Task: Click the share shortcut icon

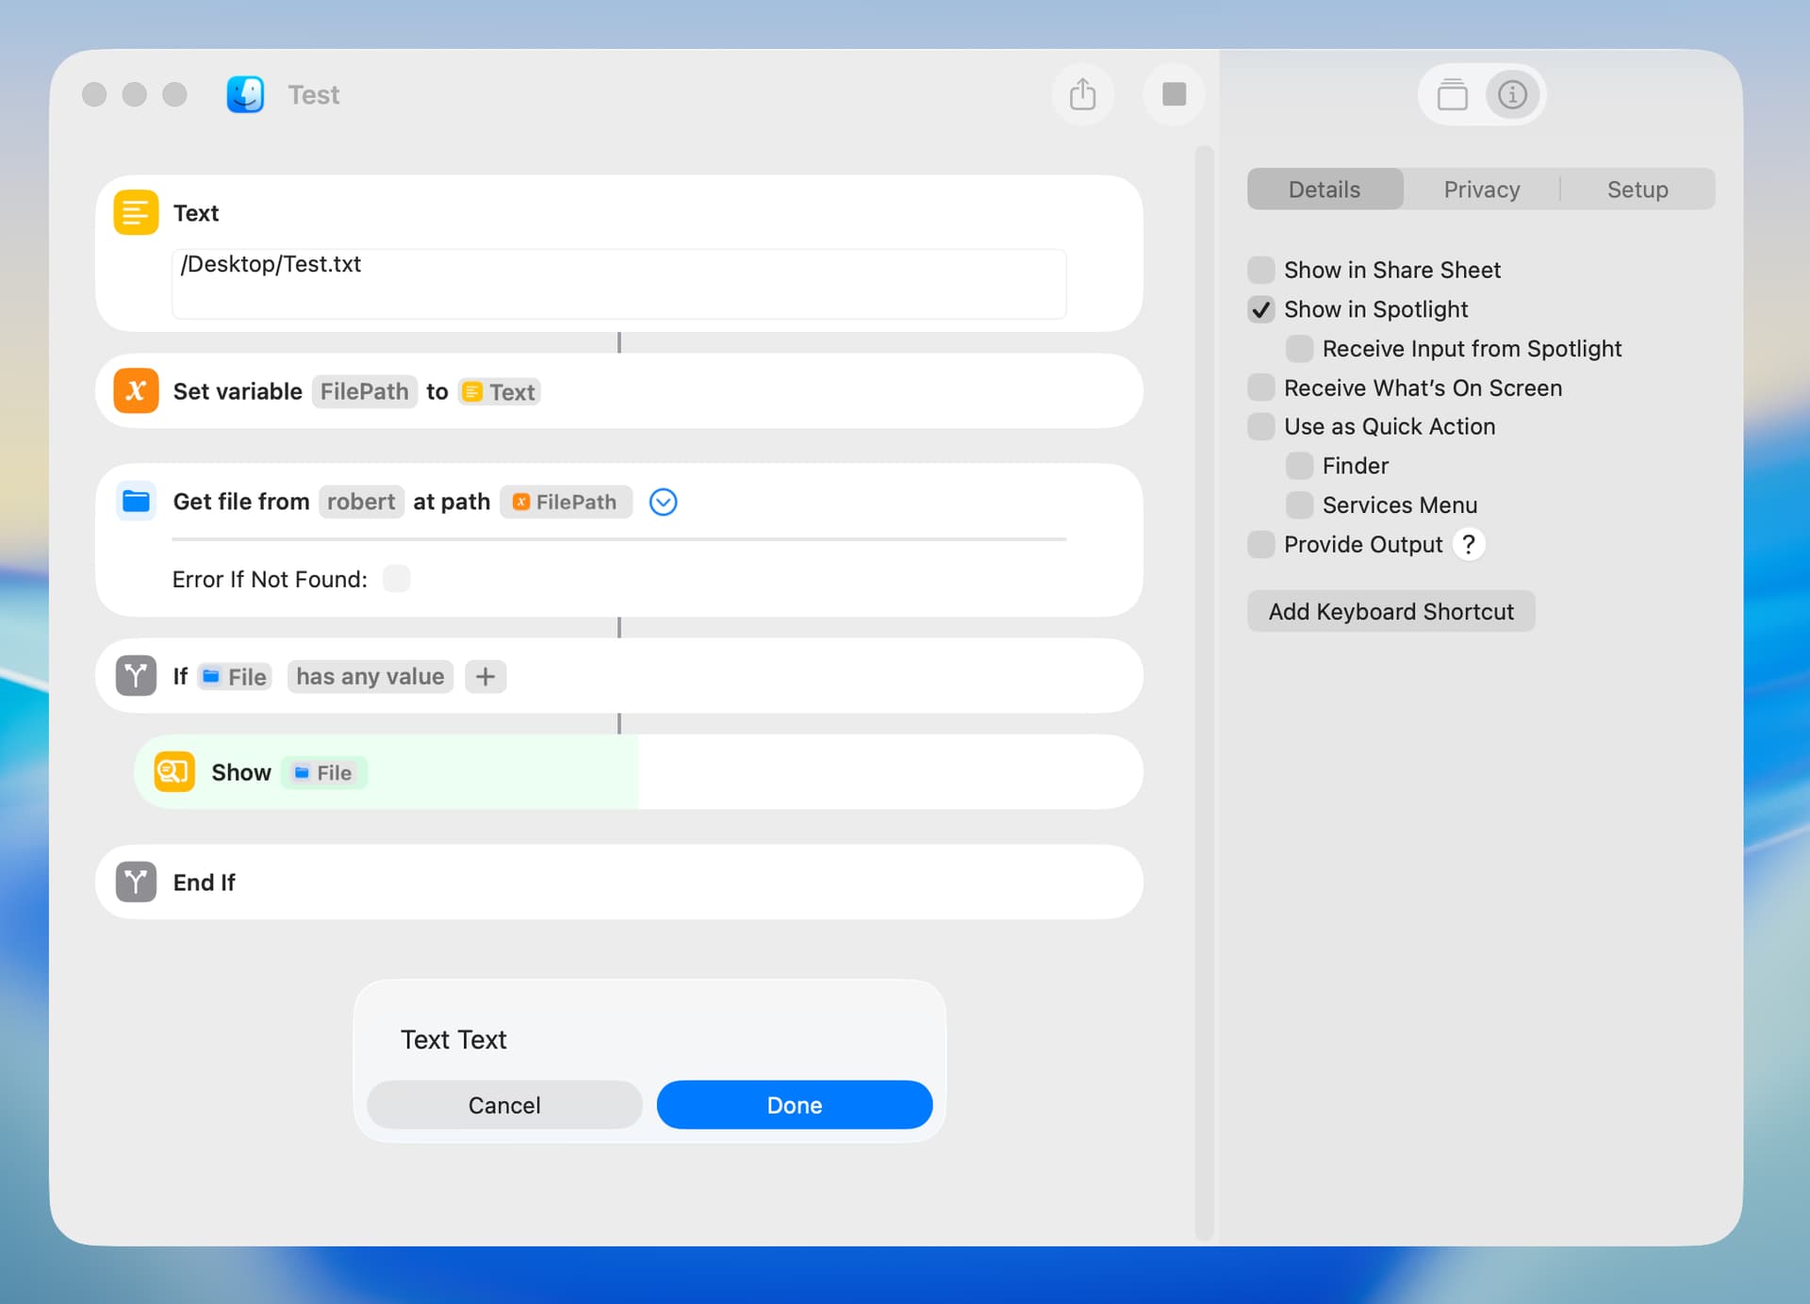Action: click(1082, 94)
